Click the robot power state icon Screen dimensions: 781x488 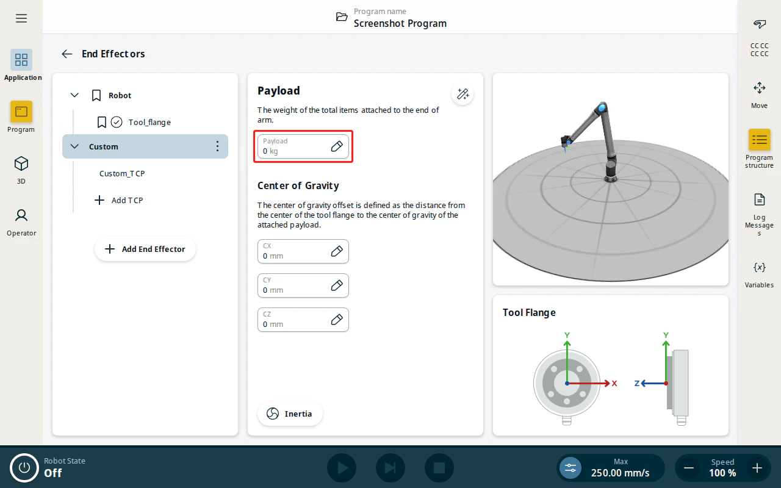(24, 468)
